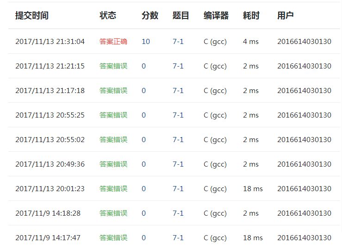The image size is (342, 249).
Task: Click 答案错误 status for 20:55:02 submission
Action: point(113,140)
